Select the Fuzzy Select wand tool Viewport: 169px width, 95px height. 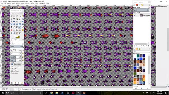(x=20, y=16)
